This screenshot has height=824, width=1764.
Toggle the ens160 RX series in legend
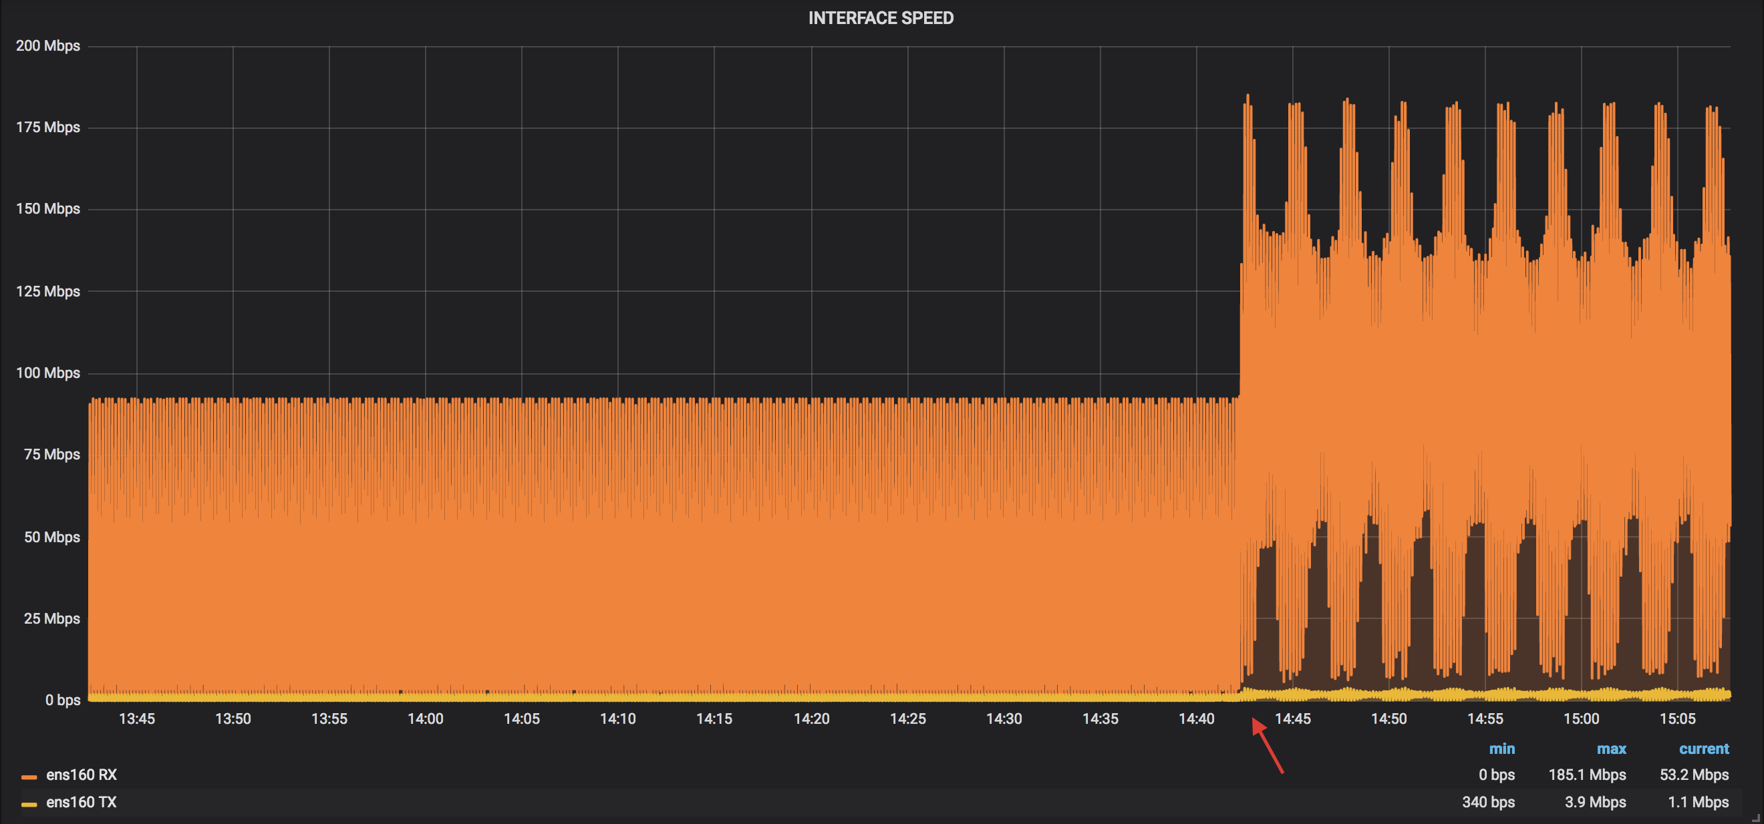pos(82,775)
